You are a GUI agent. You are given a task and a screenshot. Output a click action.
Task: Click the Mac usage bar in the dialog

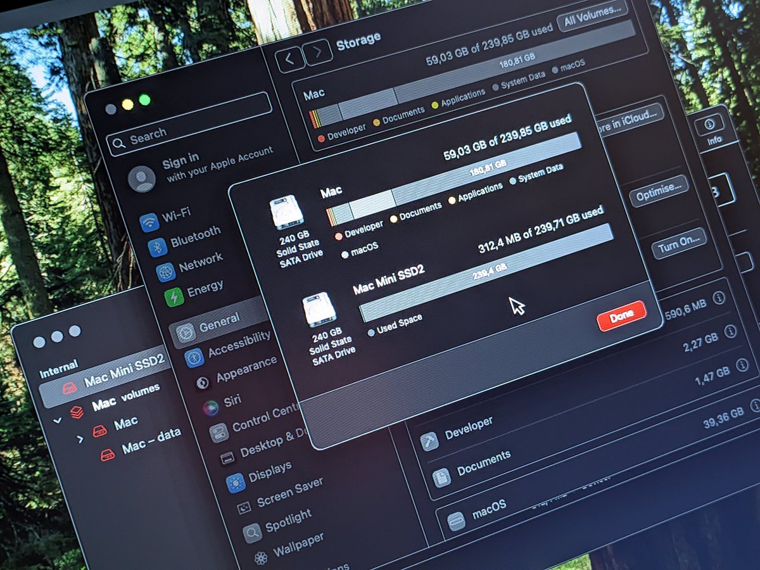454,179
